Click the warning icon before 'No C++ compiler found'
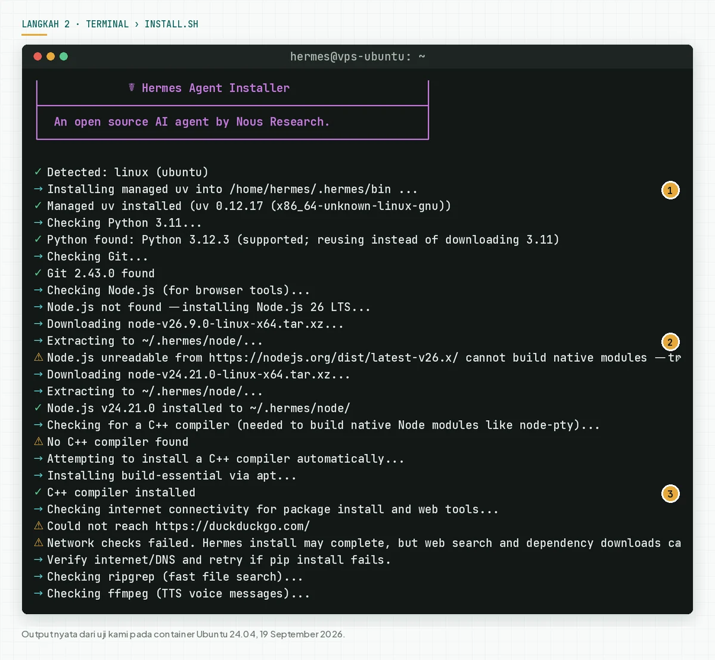The width and height of the screenshot is (715, 660). click(x=38, y=442)
